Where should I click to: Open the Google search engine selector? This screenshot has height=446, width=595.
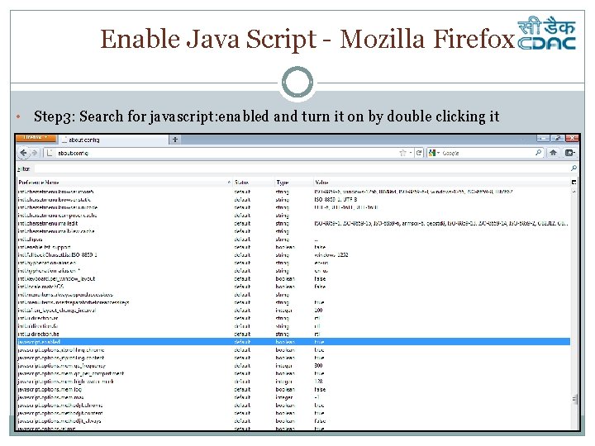point(434,153)
